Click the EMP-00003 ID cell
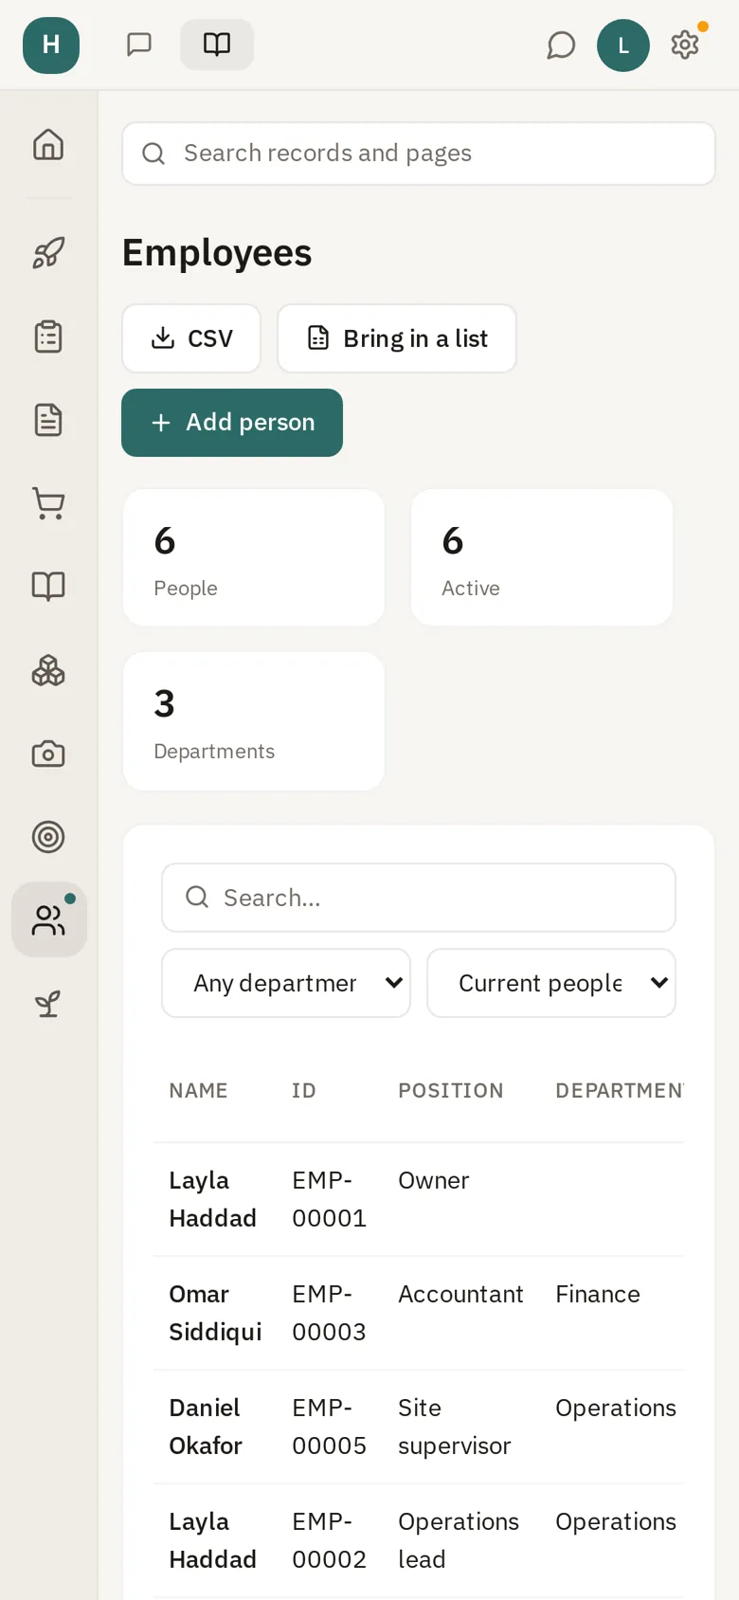The height and width of the screenshot is (1600, 739). tap(329, 1313)
